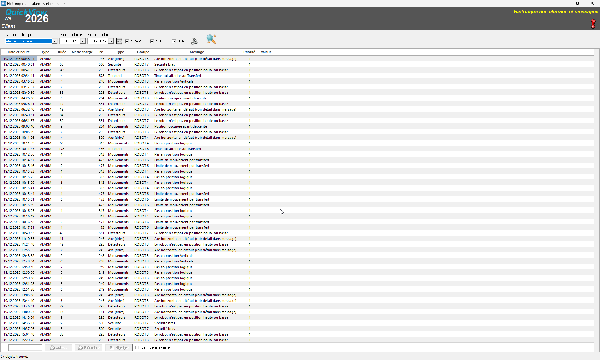Image resolution: width=600 pixels, height=360 pixels.
Task: Open the gears settings icon
Action: pyautogui.click(x=194, y=41)
